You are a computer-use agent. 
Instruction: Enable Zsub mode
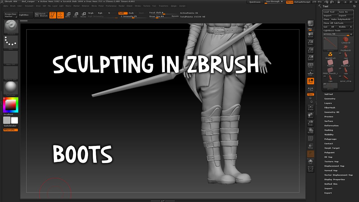click(x=131, y=13)
